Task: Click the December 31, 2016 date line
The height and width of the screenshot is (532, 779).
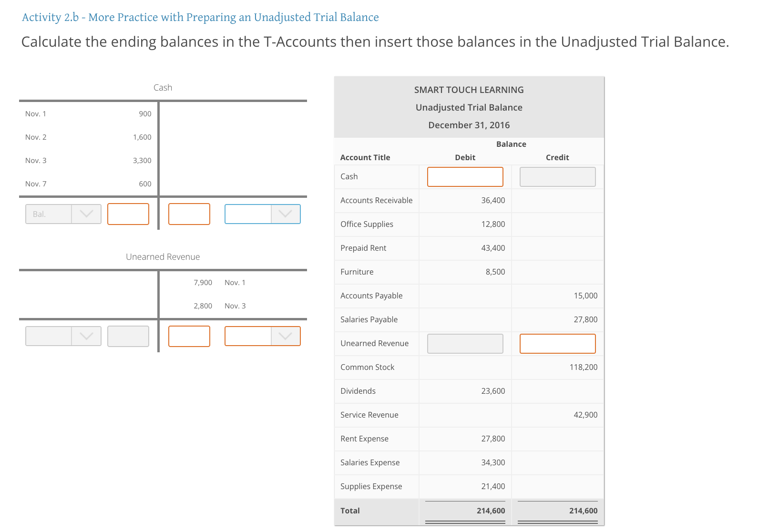Action: tap(469, 125)
